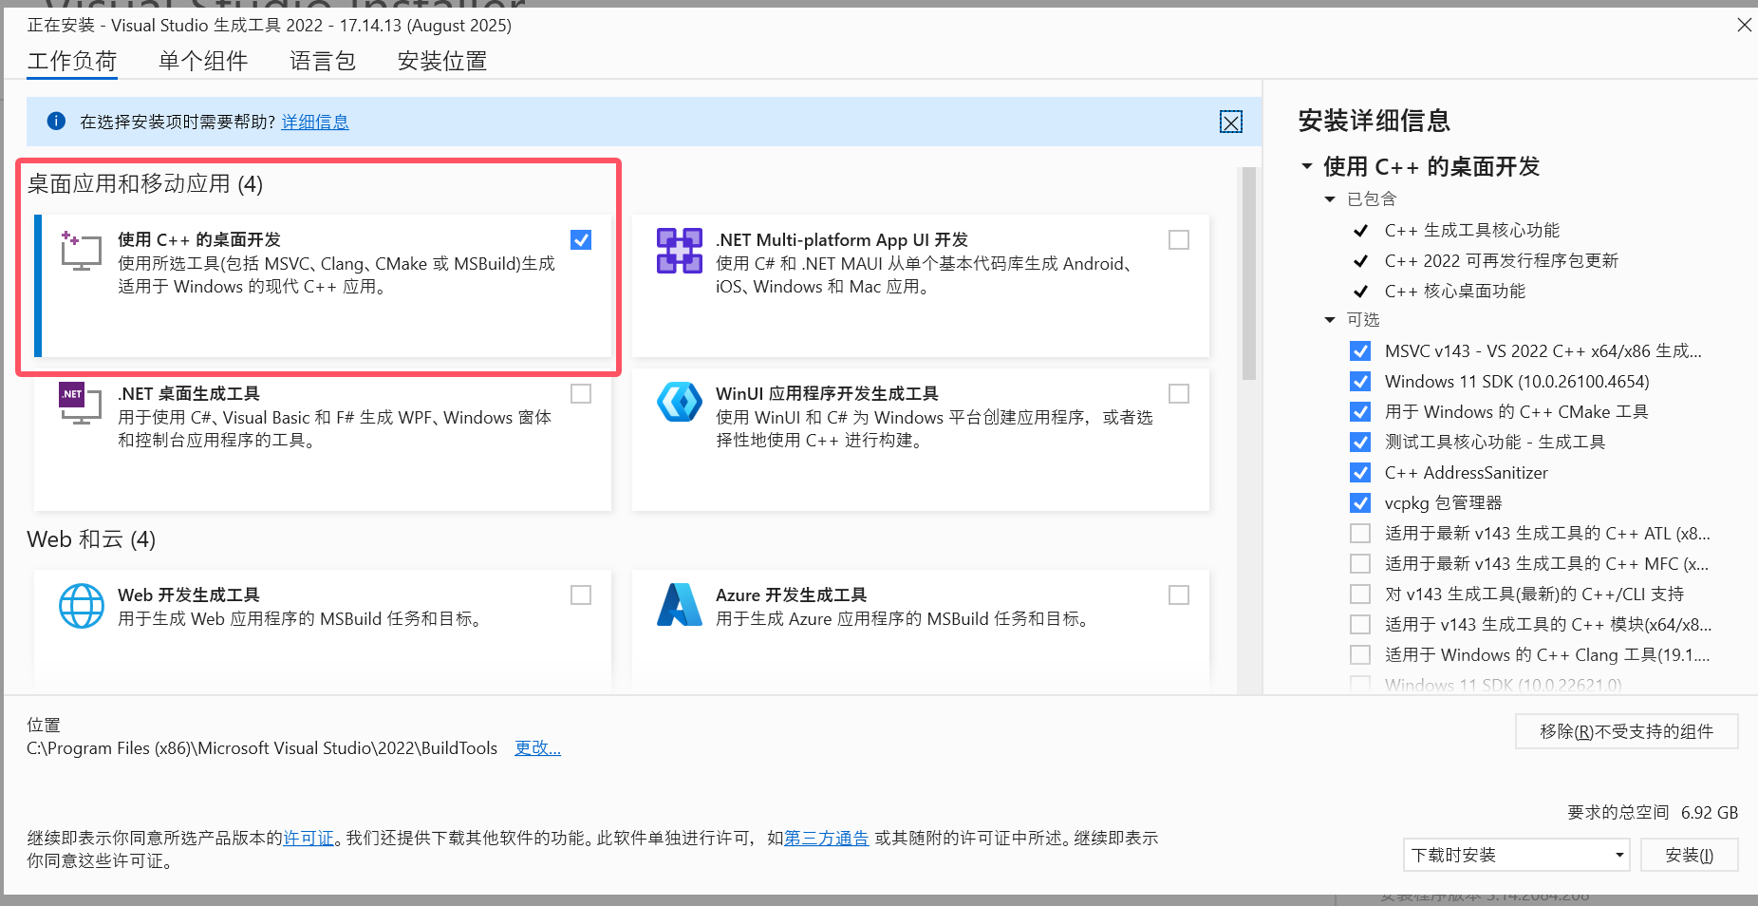Click the BuildTools install path text
Image resolution: width=1758 pixels, height=906 pixels.
click(262, 748)
